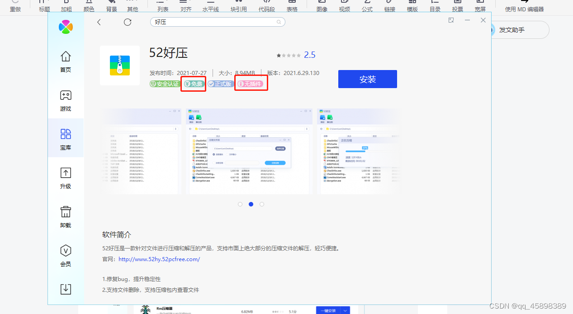This screenshot has width=573, height=314.
Task: Focus the search field containing 好压
Action: 218,22
